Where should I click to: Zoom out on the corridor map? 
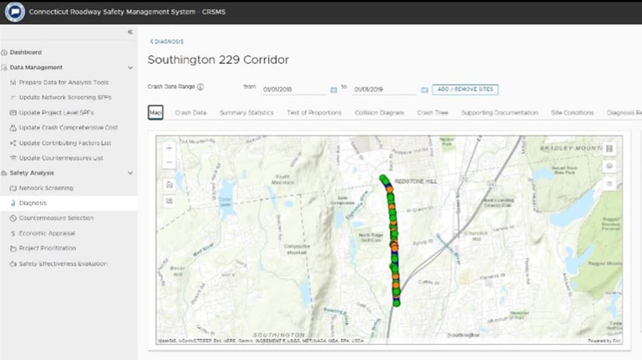point(169,162)
